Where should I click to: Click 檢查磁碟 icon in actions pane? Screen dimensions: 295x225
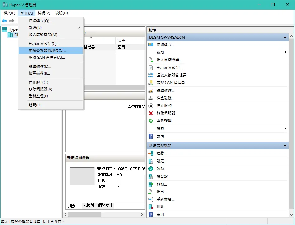point(151,98)
